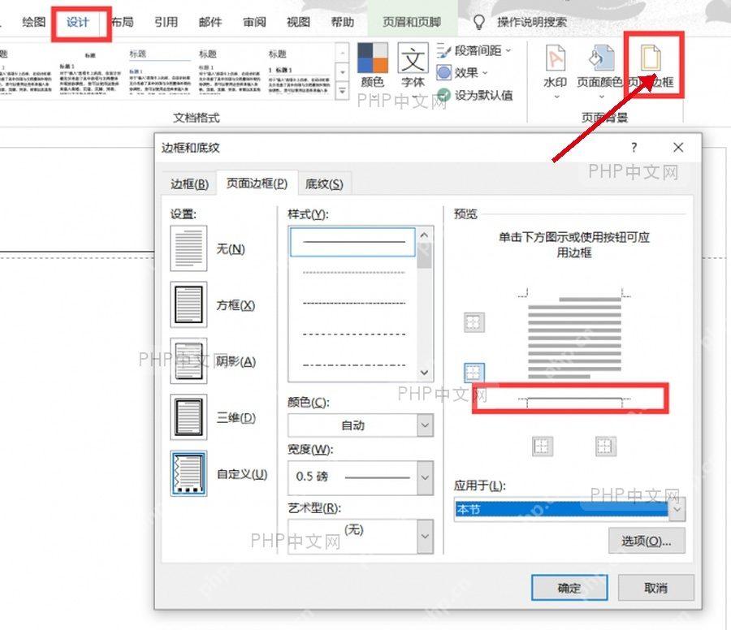
Task: Open the Layout (布局) ribbon tab
Action: pos(122,22)
